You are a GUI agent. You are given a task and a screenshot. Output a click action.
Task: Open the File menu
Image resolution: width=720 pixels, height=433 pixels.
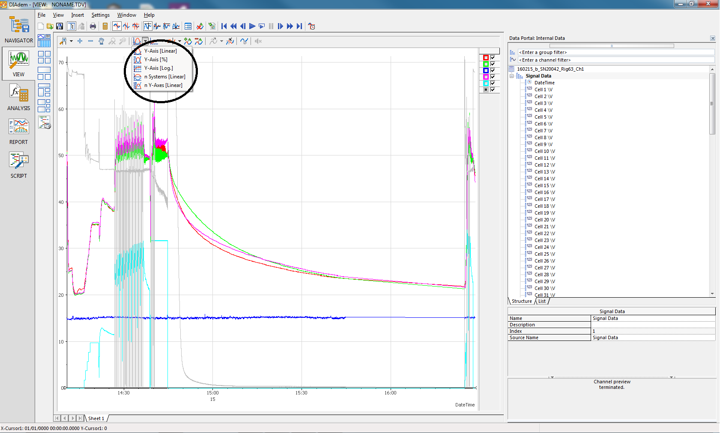coord(42,15)
